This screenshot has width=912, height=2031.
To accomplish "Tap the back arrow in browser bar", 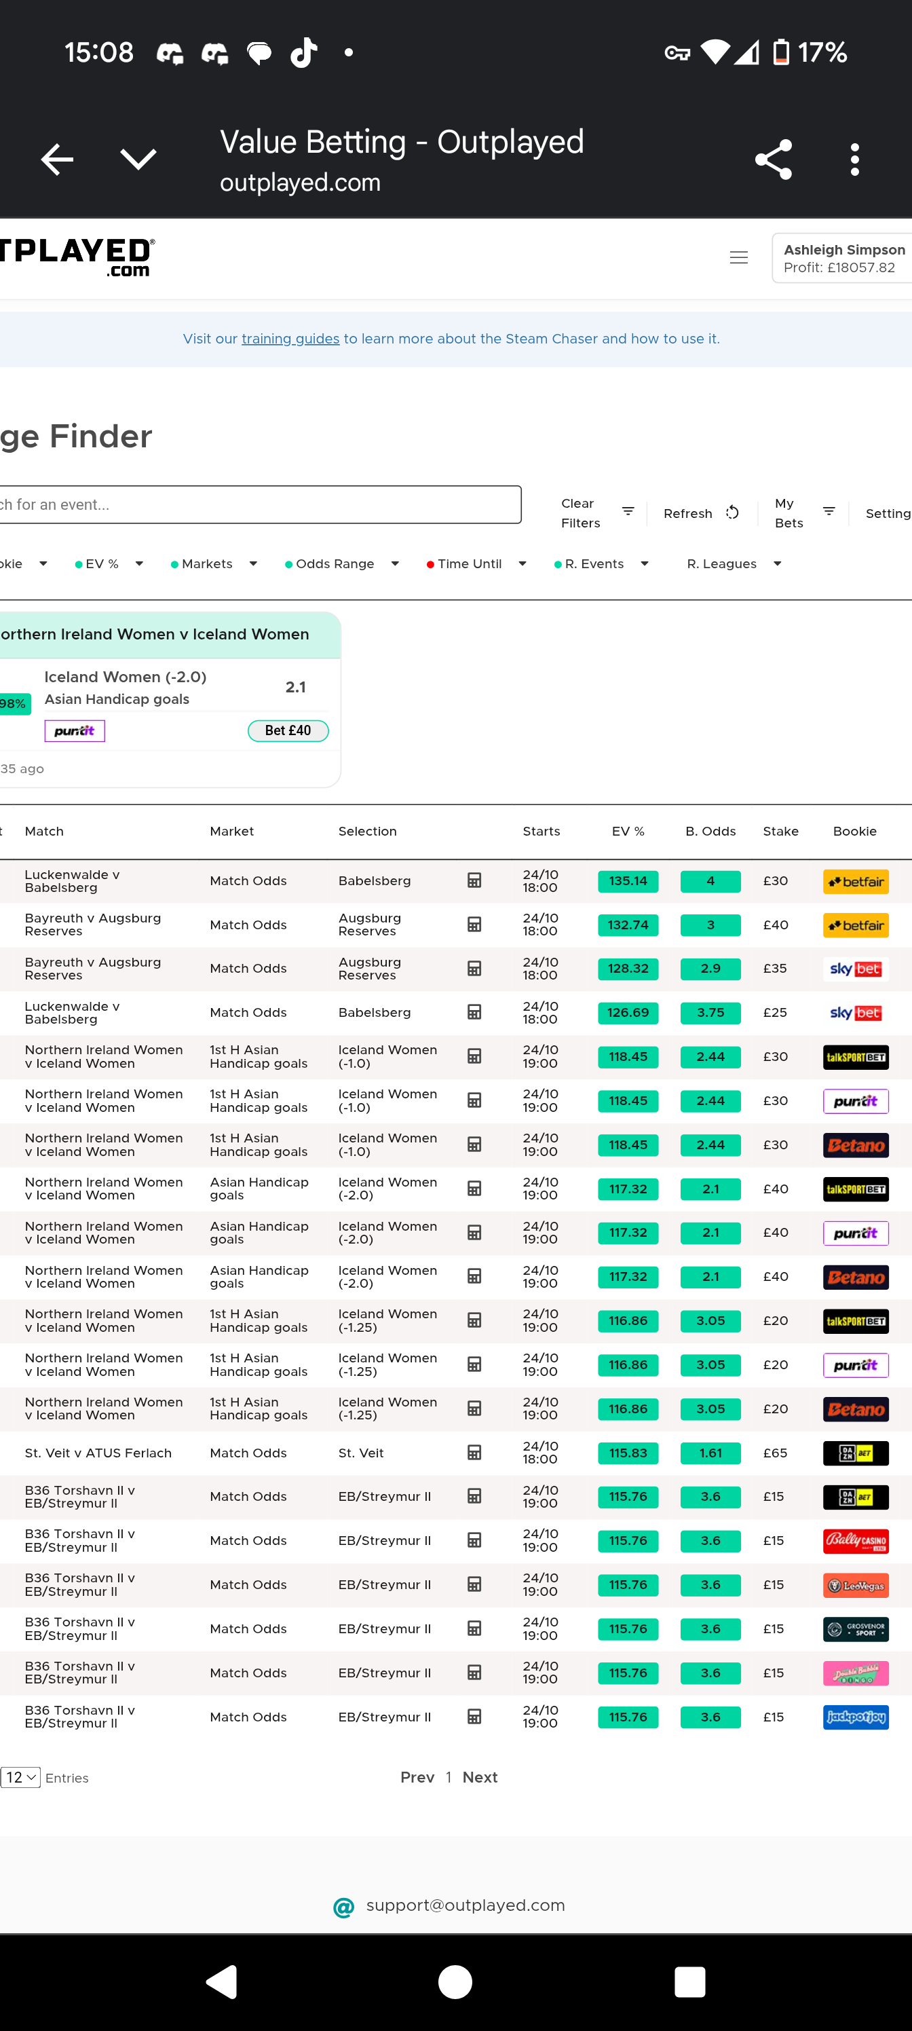I will (57, 160).
